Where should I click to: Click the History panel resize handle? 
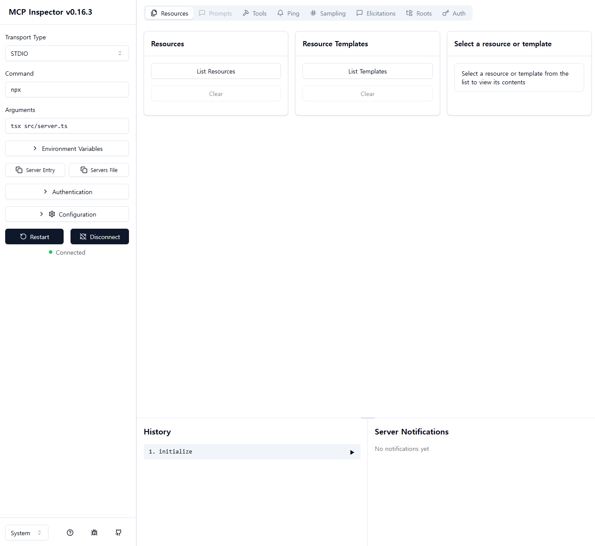368,418
